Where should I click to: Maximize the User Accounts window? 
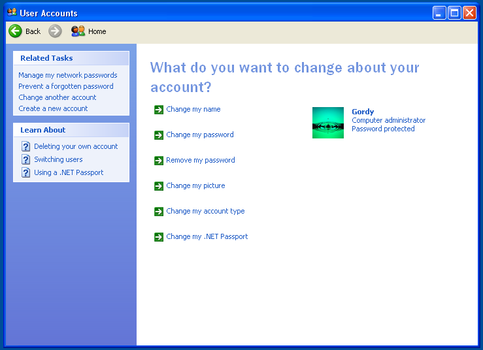pos(454,13)
